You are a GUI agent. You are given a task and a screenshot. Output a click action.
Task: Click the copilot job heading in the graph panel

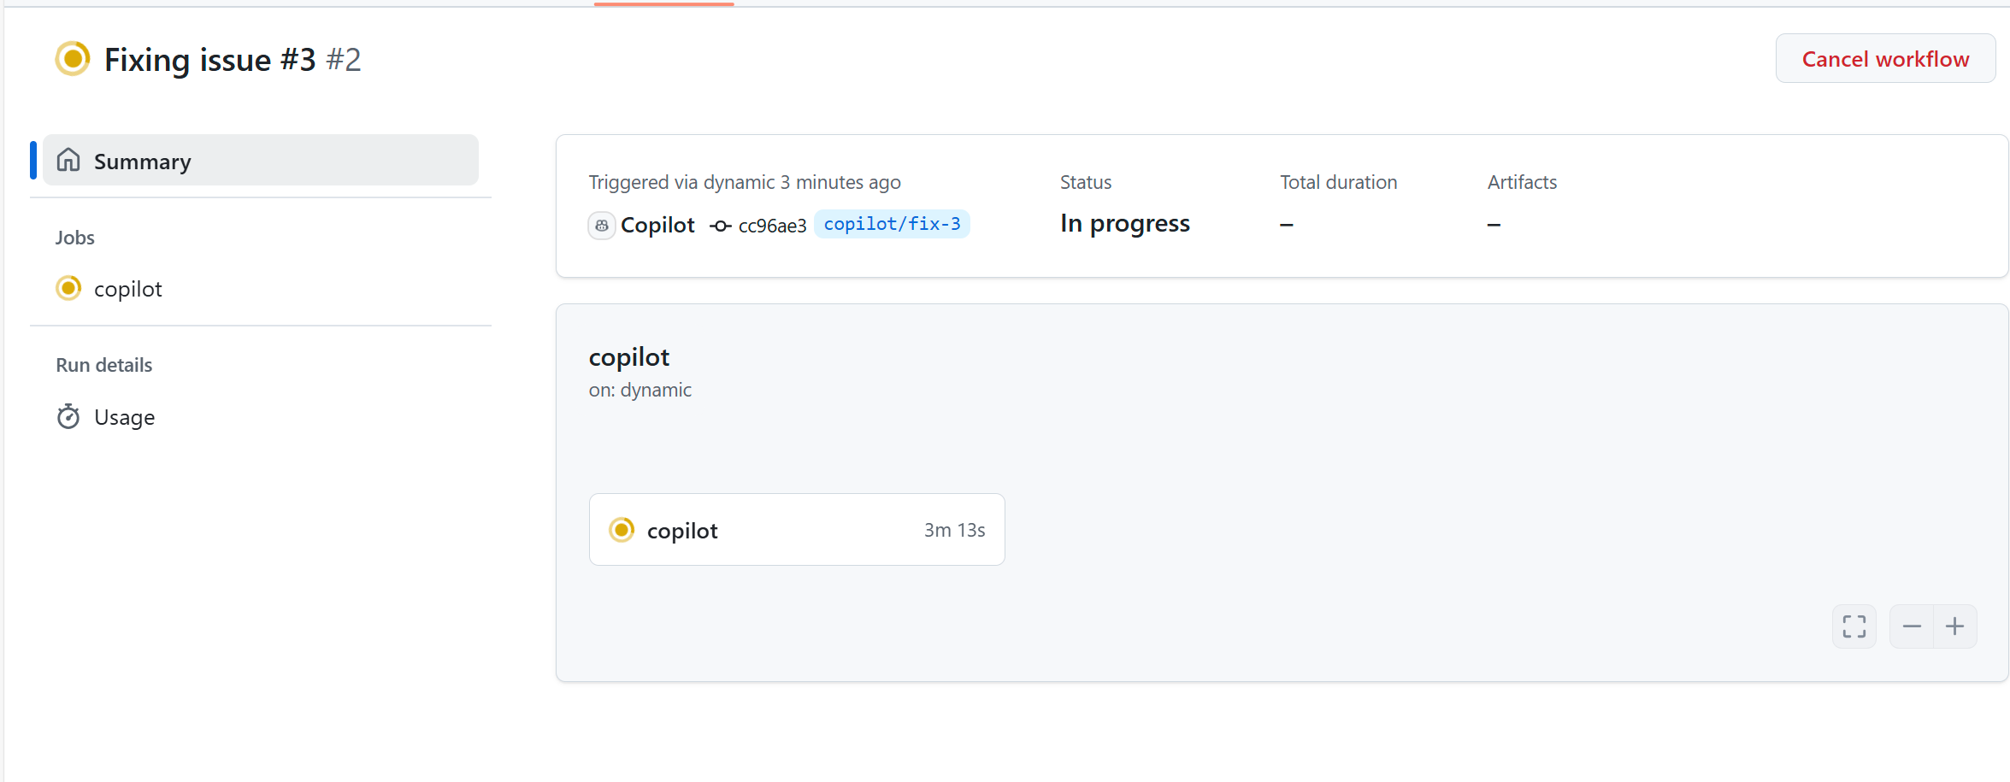point(629,356)
